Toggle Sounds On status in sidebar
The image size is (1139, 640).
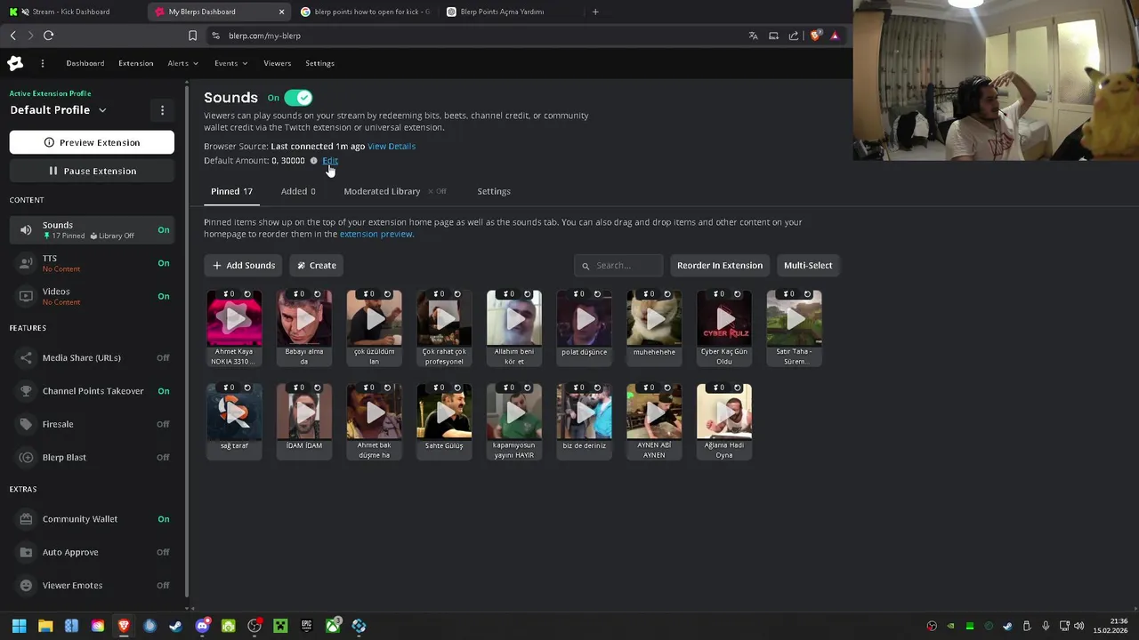pyautogui.click(x=164, y=230)
